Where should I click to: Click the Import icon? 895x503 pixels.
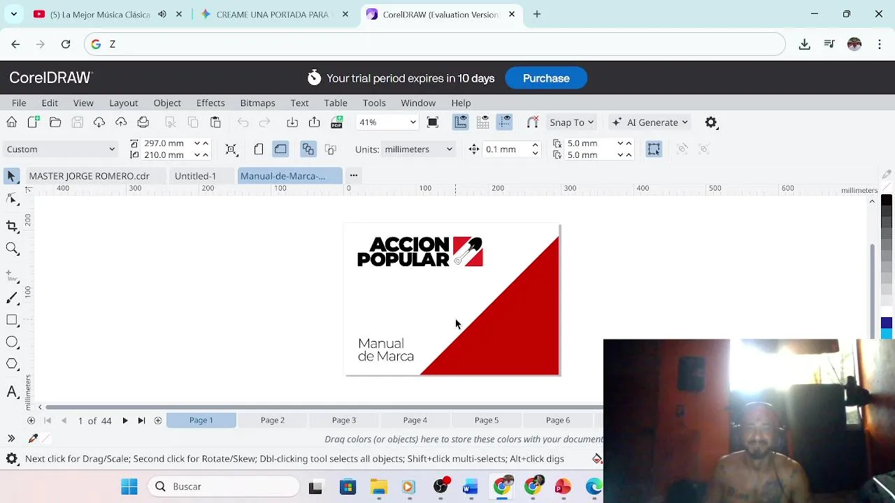pyautogui.click(x=292, y=122)
